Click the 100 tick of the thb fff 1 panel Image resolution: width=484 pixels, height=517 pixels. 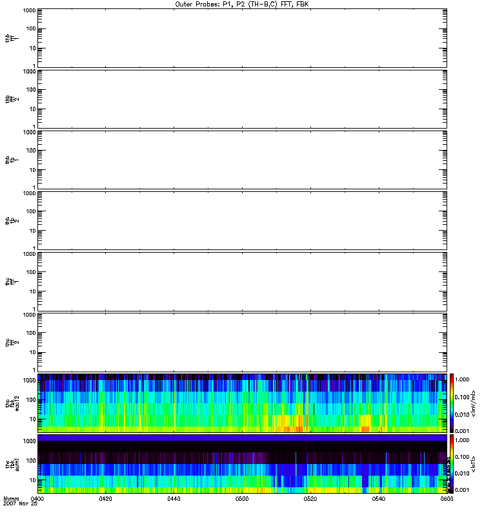point(31,28)
